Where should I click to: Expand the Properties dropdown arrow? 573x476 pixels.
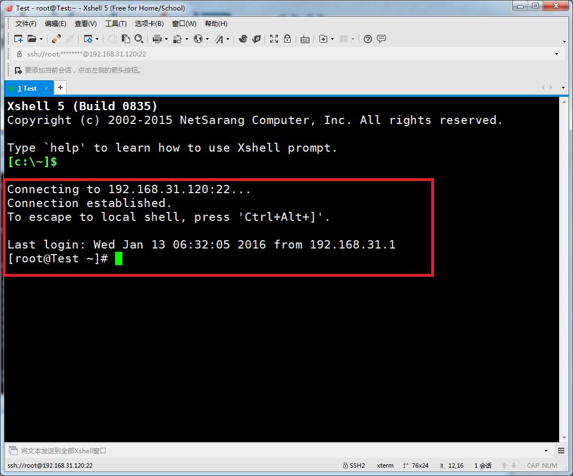tap(97, 39)
